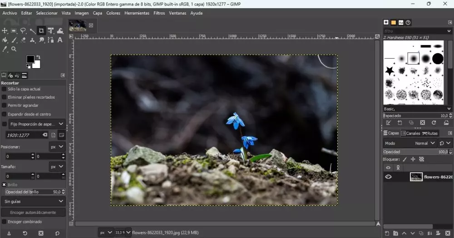Reset tool options to defaults icon
This screenshot has width=454, height=238.
coord(57,233)
